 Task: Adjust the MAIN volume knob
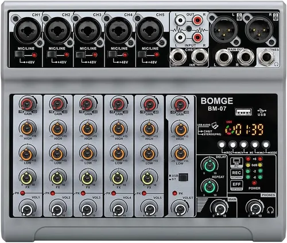tap(219, 209)
